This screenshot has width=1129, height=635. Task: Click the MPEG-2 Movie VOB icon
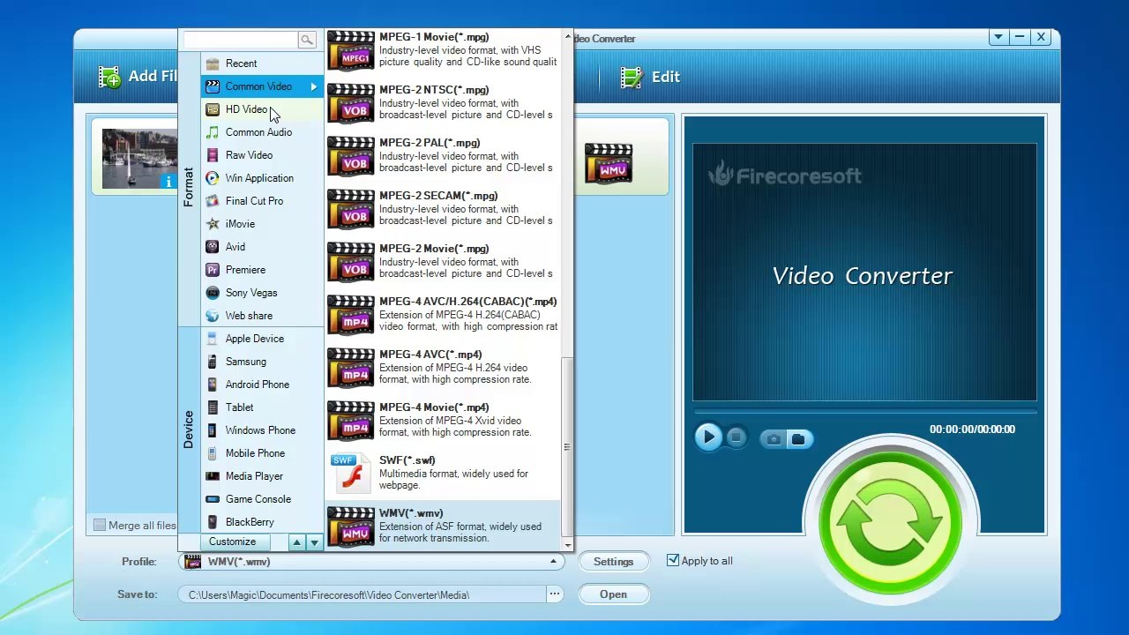pos(351,262)
